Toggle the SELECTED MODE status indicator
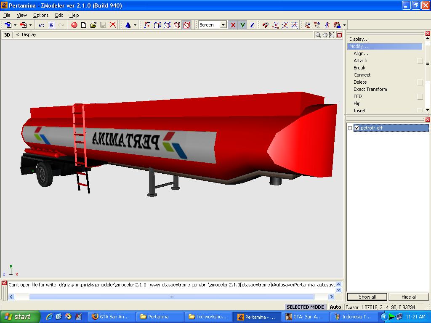Screen dimensions: 431x323 [x=305, y=307]
